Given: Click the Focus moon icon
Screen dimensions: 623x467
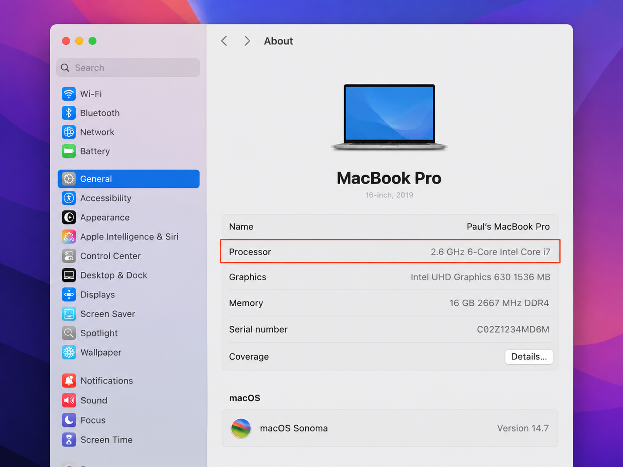Looking at the screenshot, I should coord(69,420).
